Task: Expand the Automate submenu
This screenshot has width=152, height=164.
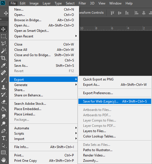Action: pyautogui.click(x=44, y=128)
